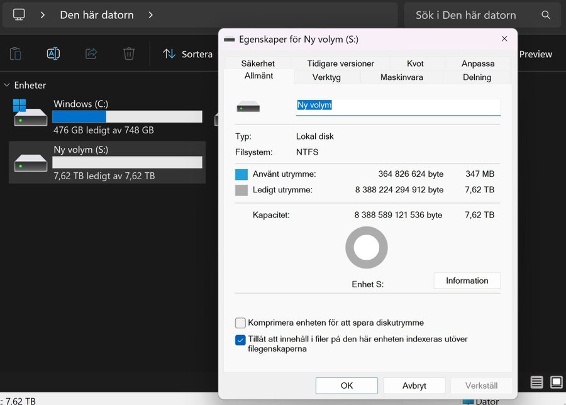Switch to large icons view icon
Image resolution: width=566 pixels, height=405 pixels.
tap(557, 382)
